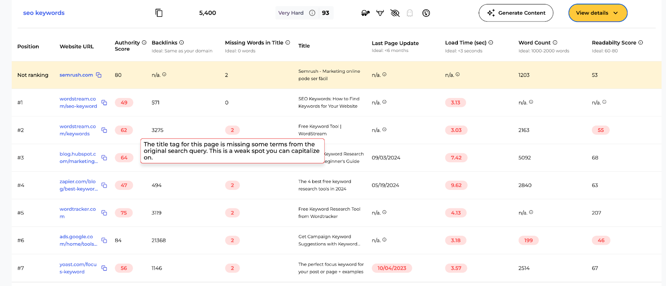This screenshot has height=286, width=666.
Task: Copy the seo keywords keyword
Action: [x=159, y=13]
